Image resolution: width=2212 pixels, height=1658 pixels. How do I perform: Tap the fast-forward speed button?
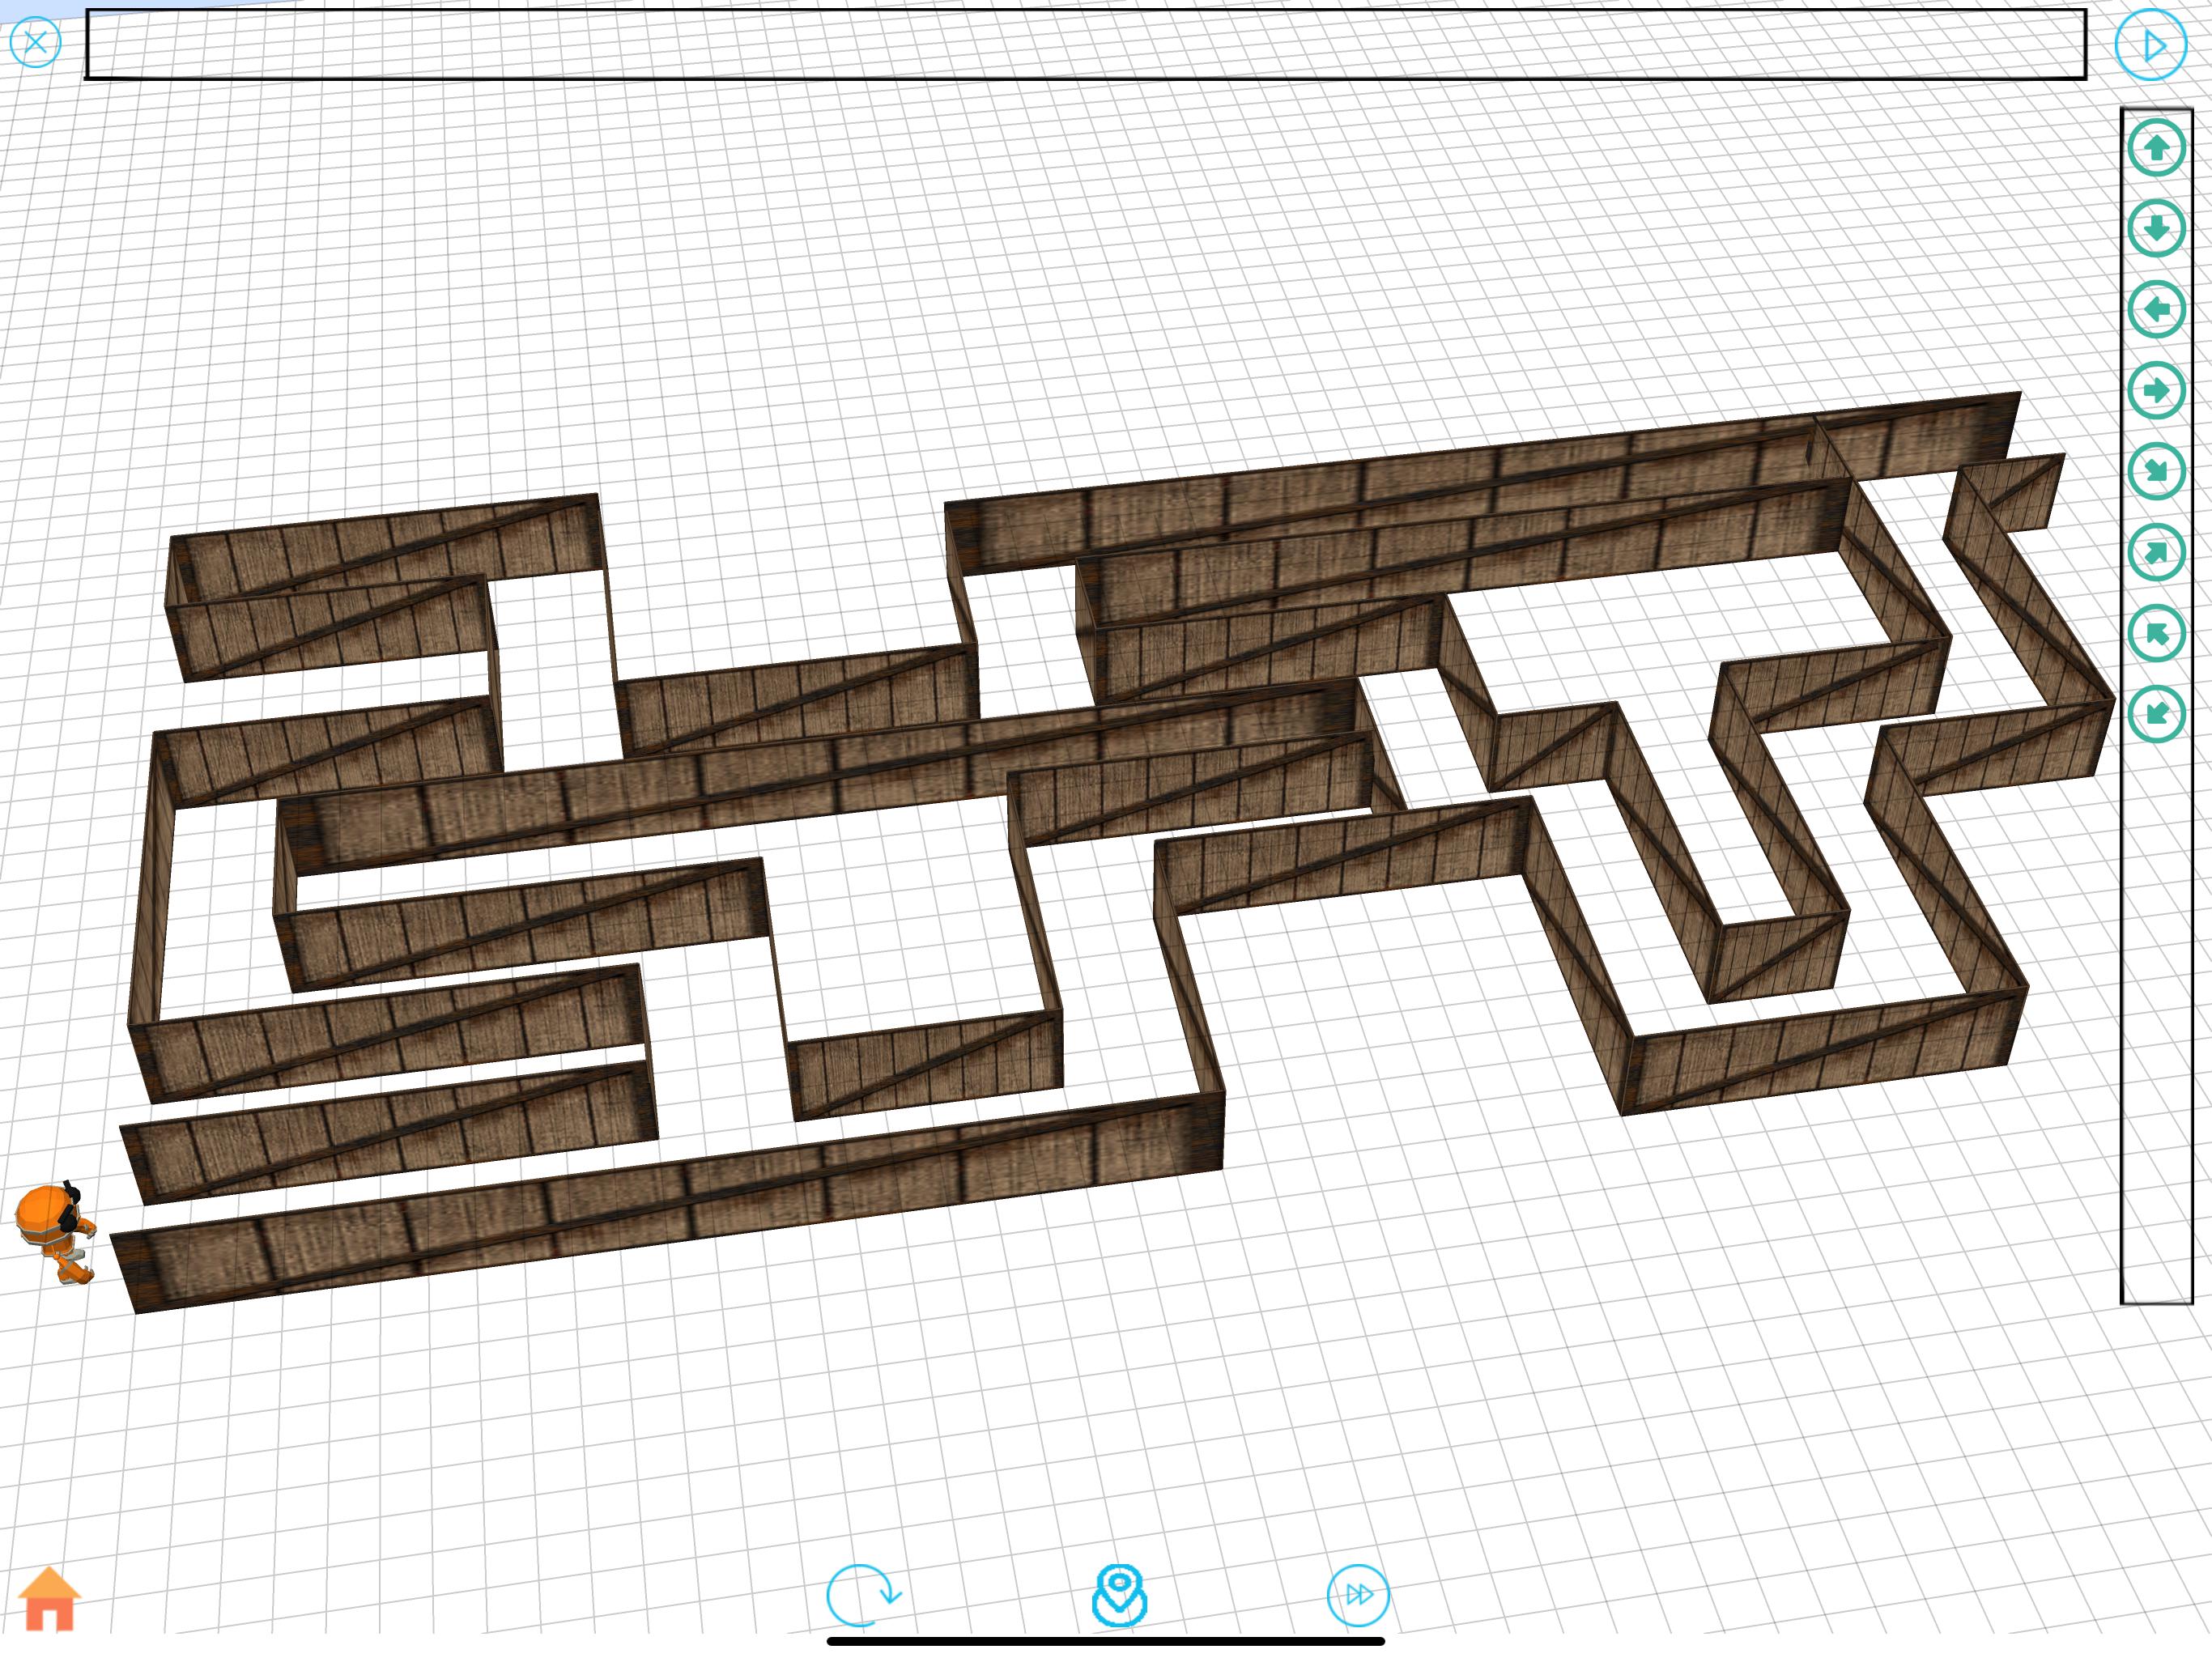pos(1357,1594)
